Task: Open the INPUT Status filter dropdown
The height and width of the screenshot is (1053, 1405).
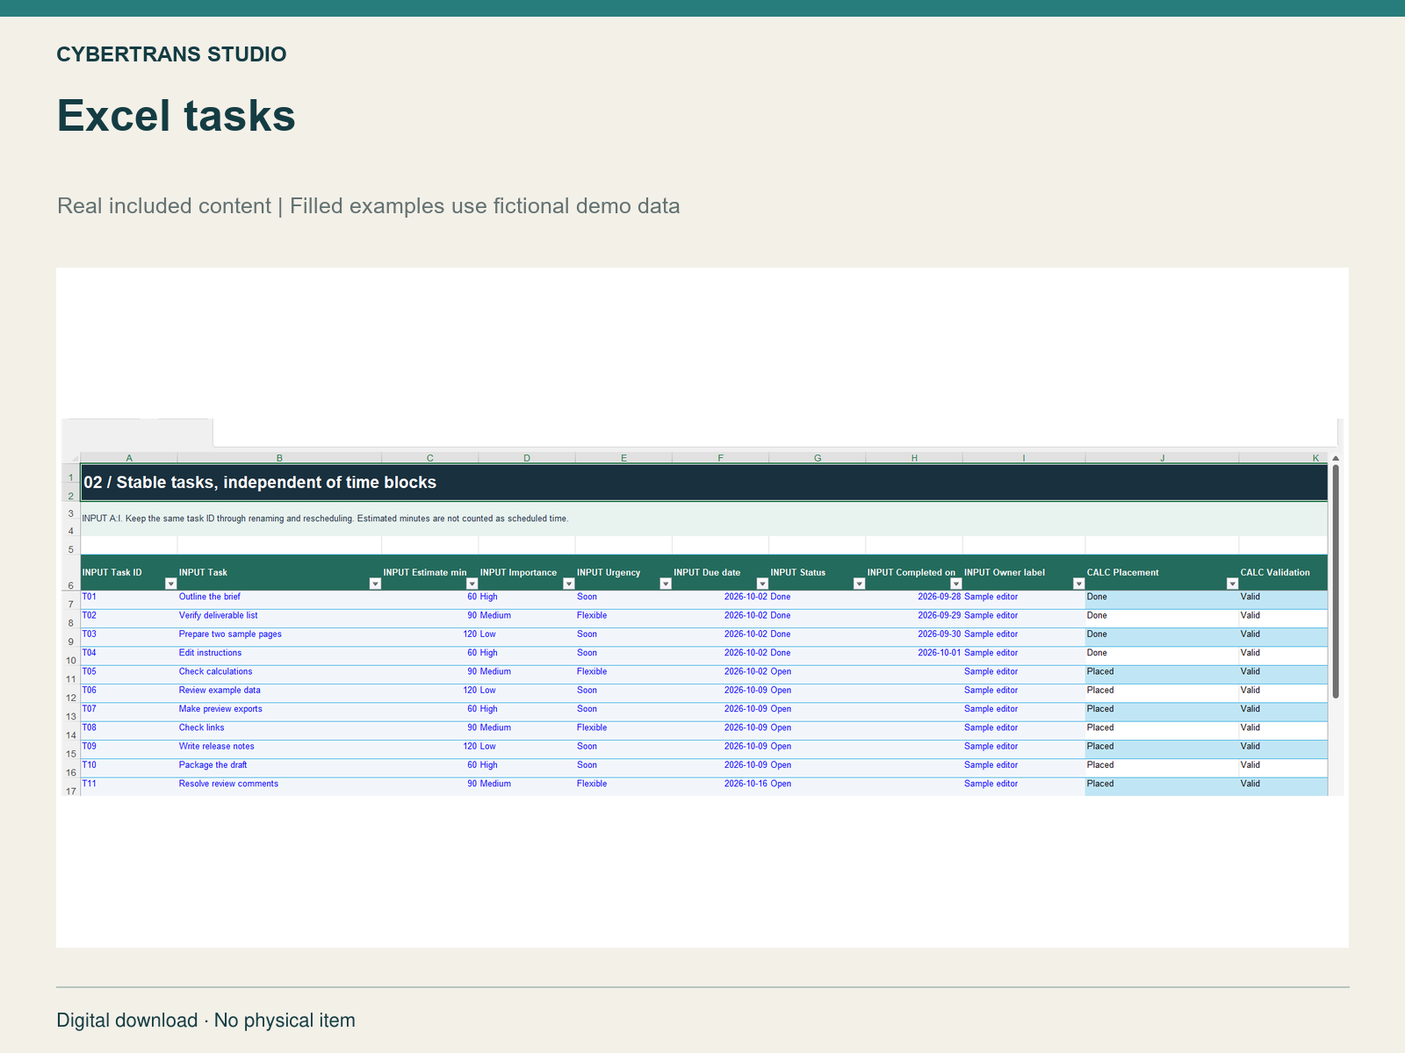Action: [x=860, y=584]
